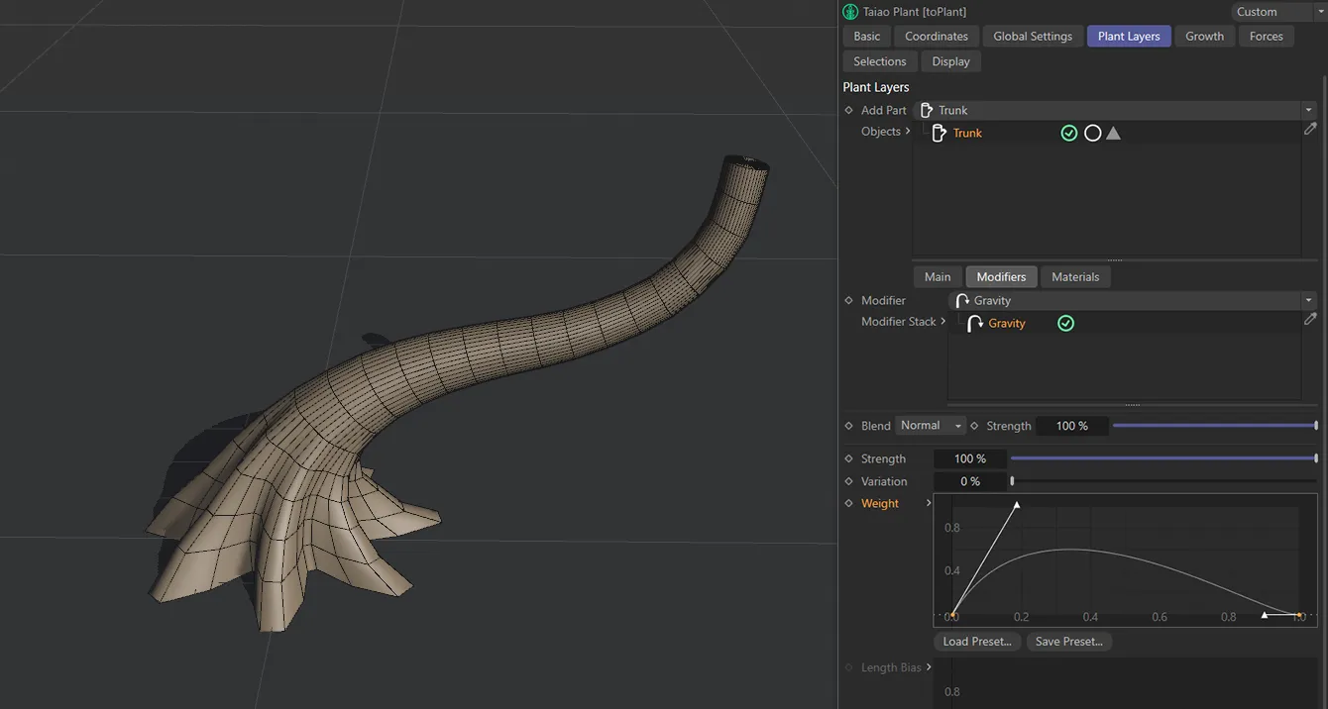Toggle the green check on the Trunk layer
Image resolution: width=1328 pixels, height=709 pixels.
(1068, 132)
